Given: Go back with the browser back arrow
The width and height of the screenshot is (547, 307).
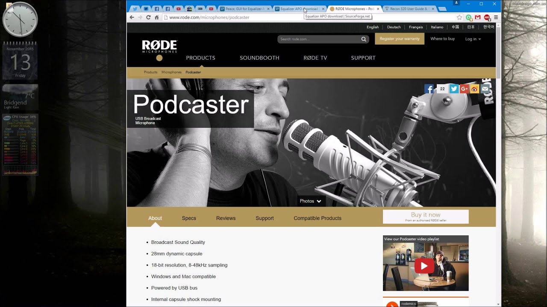Looking at the screenshot, I should tap(132, 17).
